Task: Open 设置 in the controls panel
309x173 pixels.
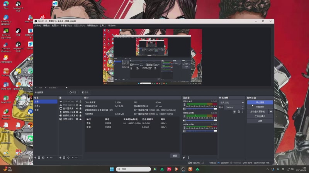Action: click(260, 121)
